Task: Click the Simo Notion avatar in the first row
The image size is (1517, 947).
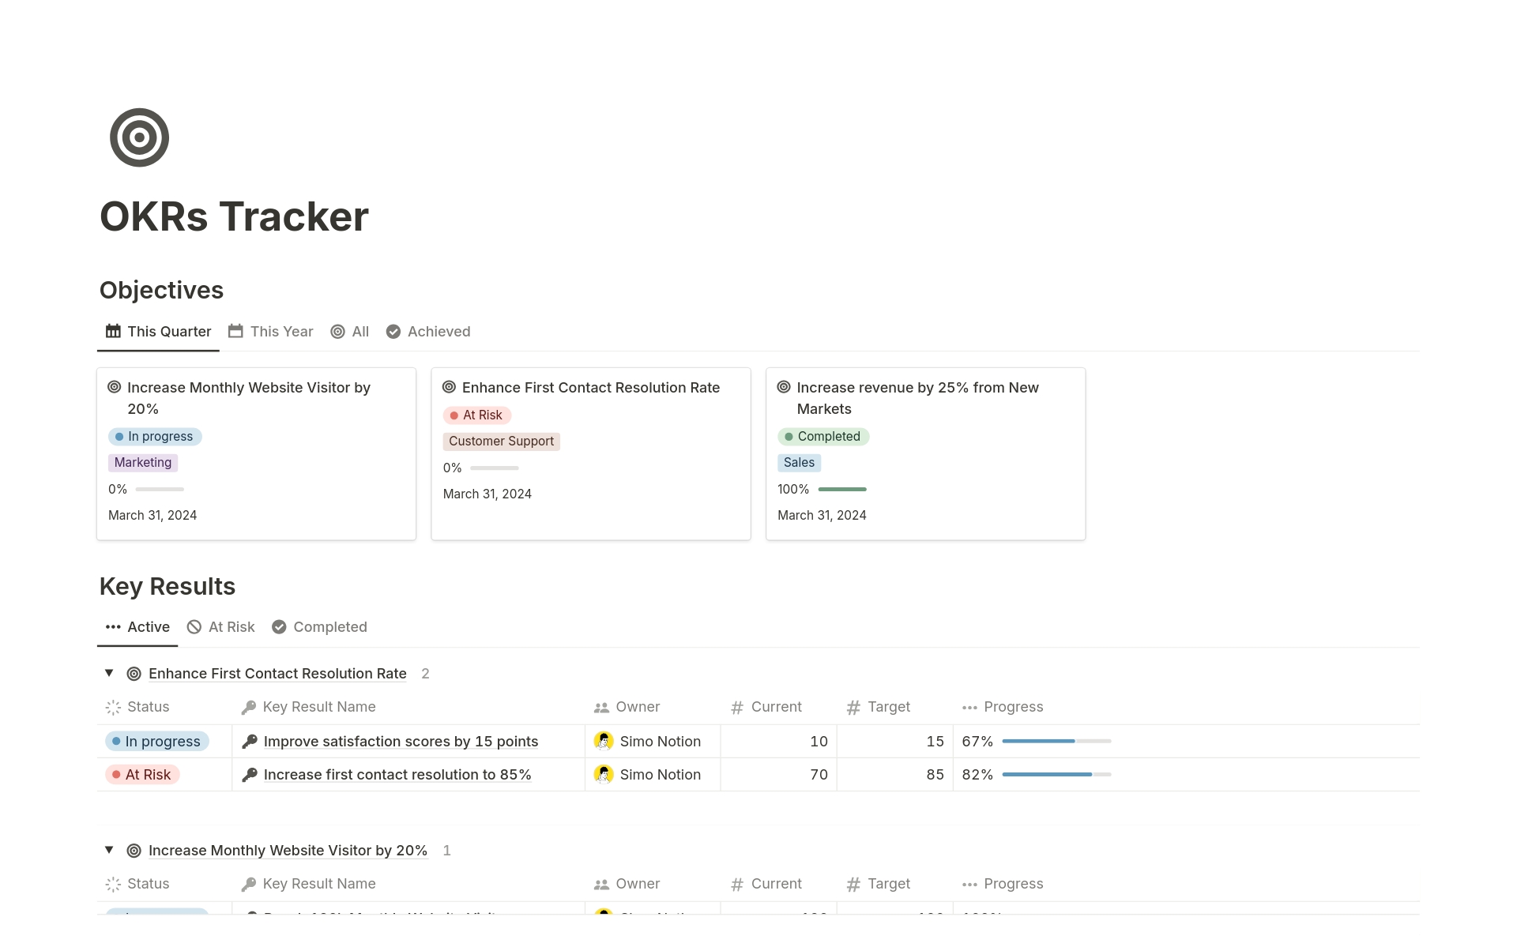Action: [604, 741]
